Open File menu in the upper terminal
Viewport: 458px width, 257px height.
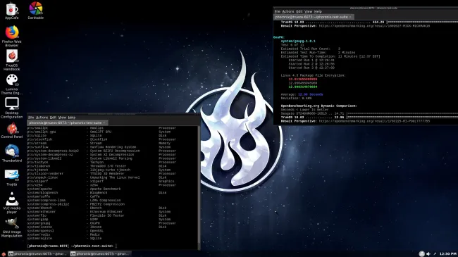pos(277,11)
